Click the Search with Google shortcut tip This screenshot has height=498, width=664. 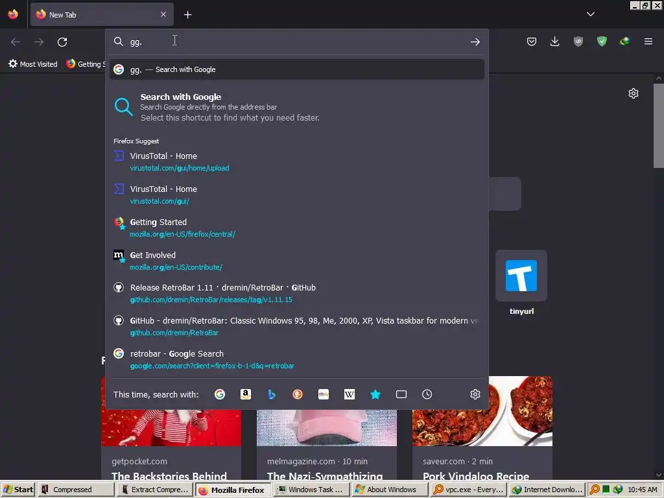(x=296, y=107)
